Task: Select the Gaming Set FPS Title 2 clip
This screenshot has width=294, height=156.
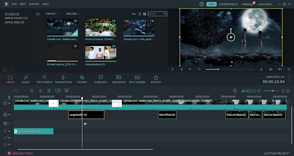Action: (x=34, y=131)
